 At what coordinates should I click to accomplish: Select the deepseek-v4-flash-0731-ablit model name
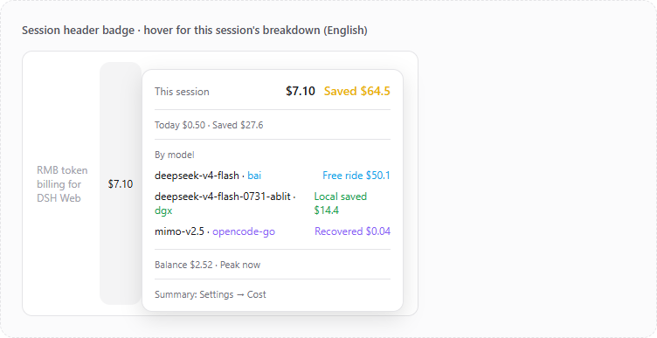click(x=223, y=196)
